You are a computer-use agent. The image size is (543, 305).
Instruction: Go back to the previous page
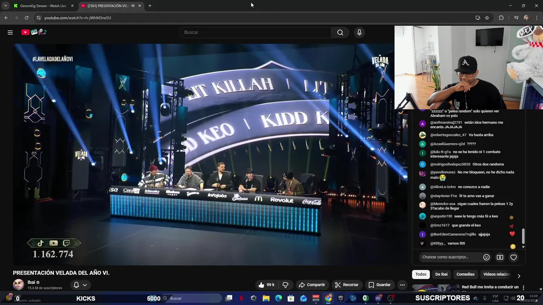[6, 18]
